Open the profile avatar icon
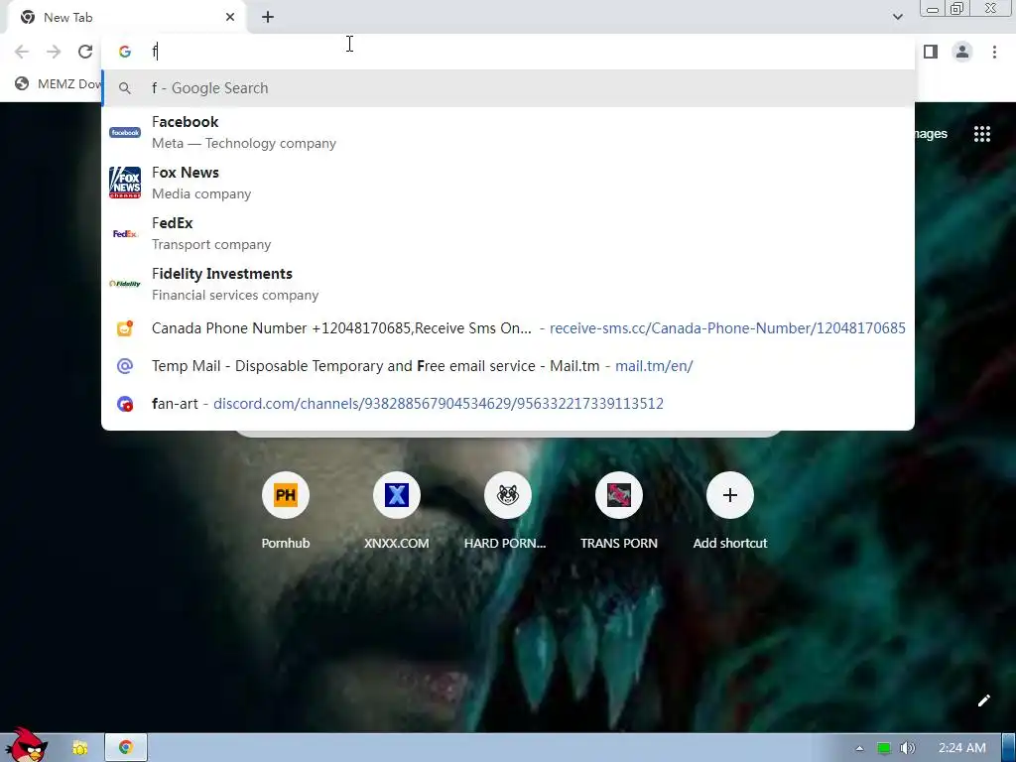This screenshot has height=762, width=1016. tap(962, 52)
